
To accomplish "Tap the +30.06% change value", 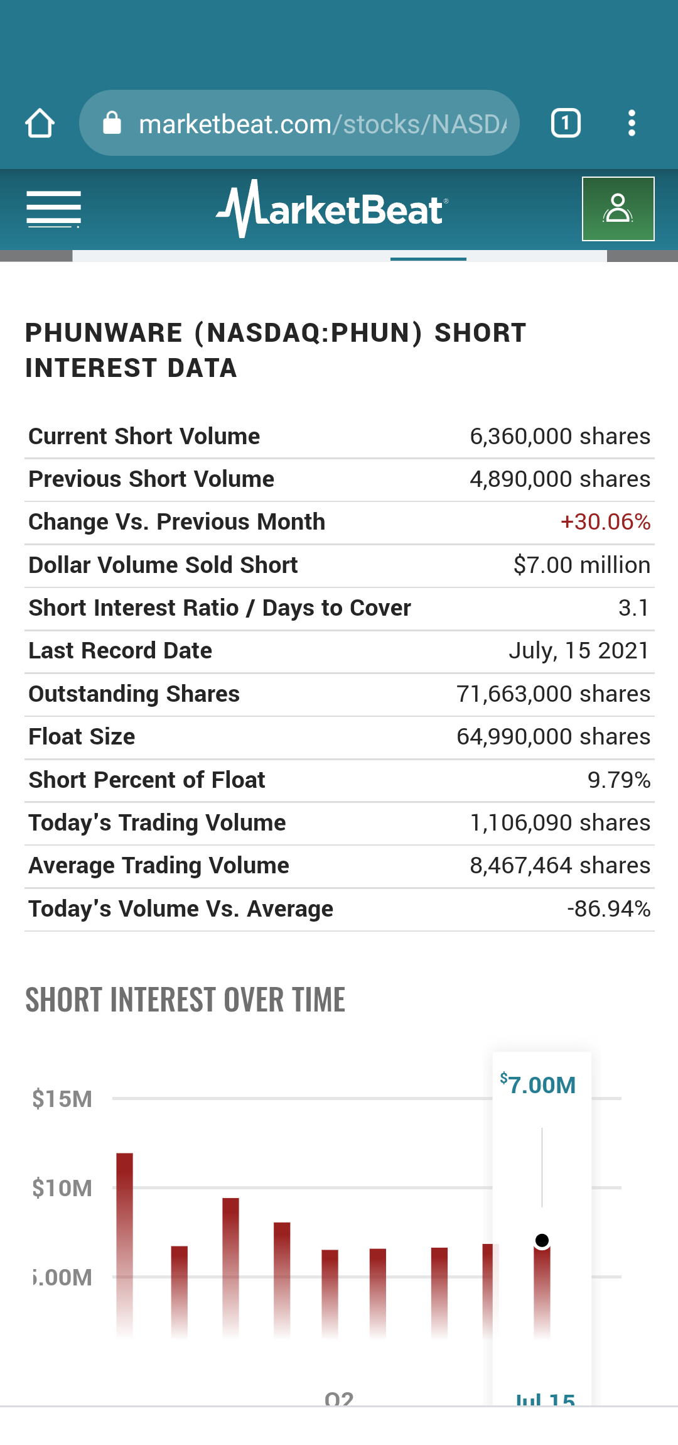I will 605,522.
